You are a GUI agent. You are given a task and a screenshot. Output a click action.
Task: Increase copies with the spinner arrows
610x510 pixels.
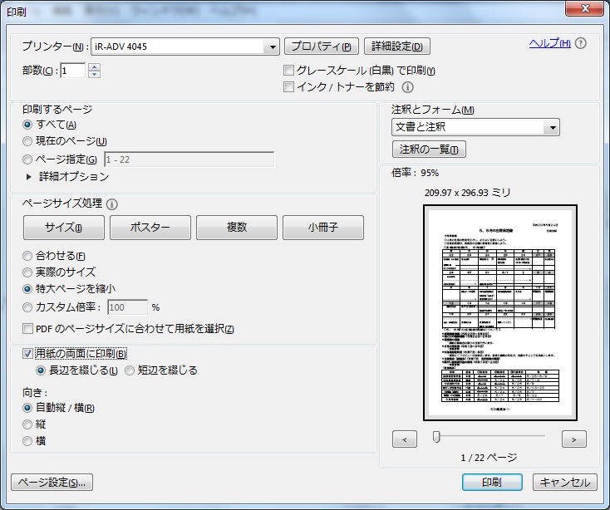(94, 67)
